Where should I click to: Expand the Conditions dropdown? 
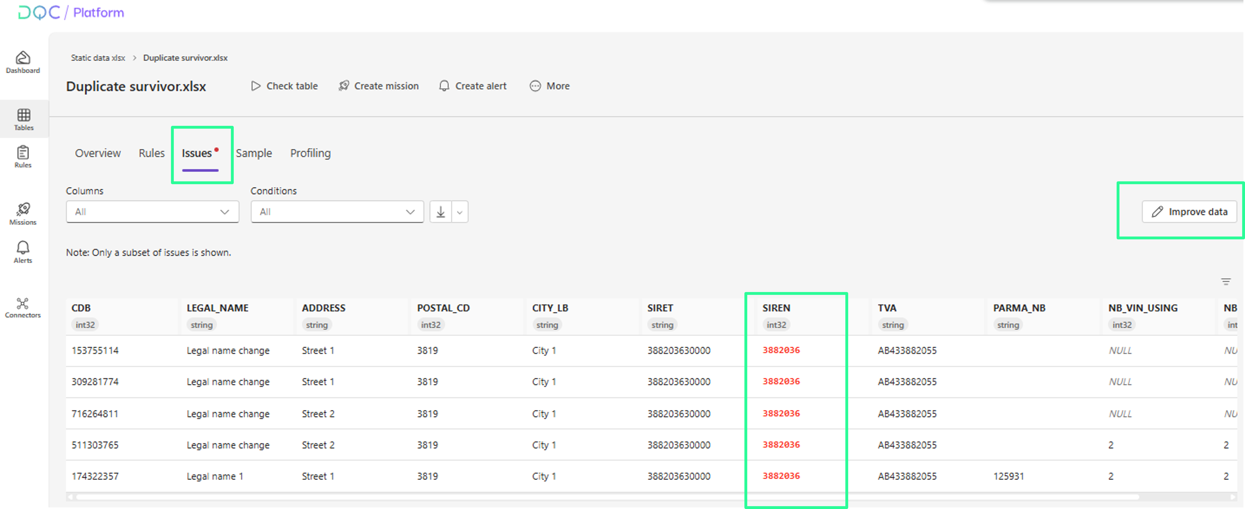pos(337,212)
